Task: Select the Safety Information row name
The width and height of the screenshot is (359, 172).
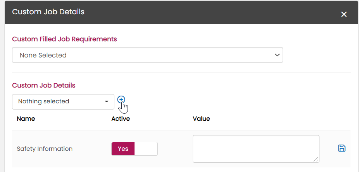Action: point(45,149)
